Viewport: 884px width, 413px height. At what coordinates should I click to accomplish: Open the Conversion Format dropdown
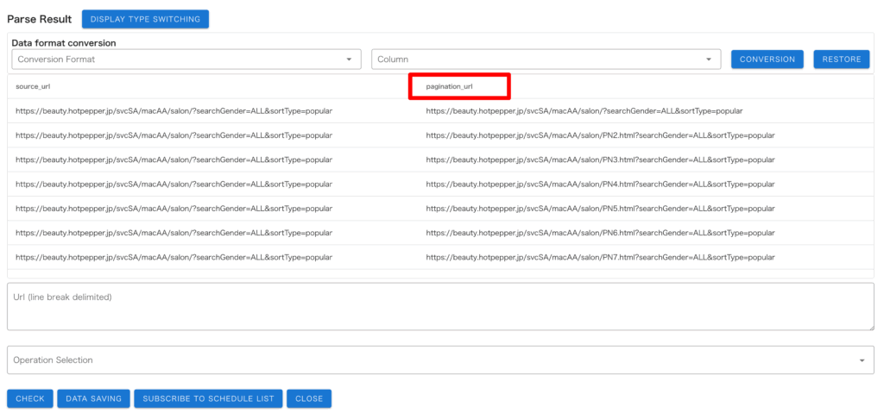(x=186, y=59)
